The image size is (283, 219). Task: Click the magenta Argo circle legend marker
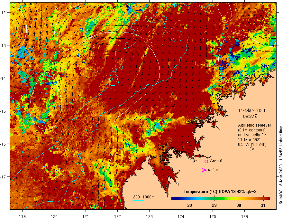pos(206,161)
